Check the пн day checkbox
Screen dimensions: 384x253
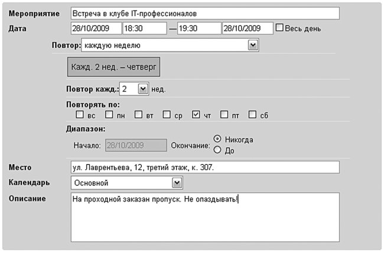pos(109,115)
